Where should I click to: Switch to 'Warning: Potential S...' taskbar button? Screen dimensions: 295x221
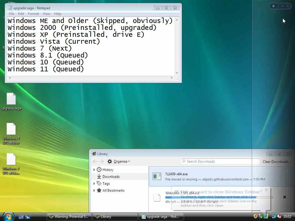tap(69, 217)
